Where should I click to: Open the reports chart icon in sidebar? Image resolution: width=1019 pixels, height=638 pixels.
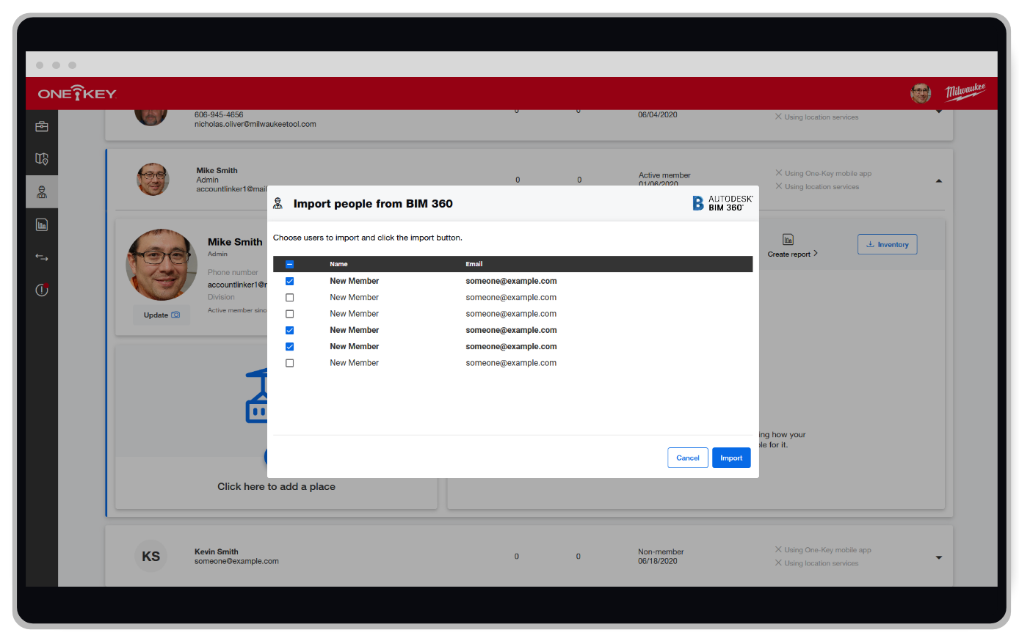(42, 224)
